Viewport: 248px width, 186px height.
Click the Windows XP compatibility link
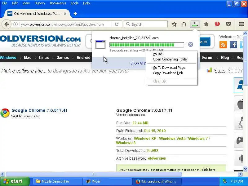[145, 138]
